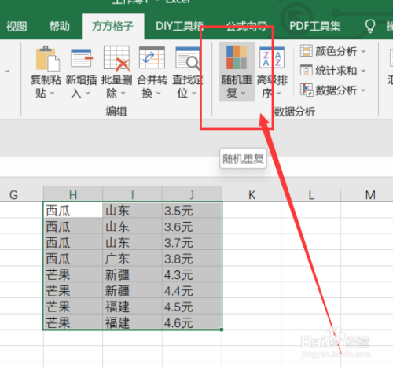
Task: Select column J header
Action: [192, 194]
